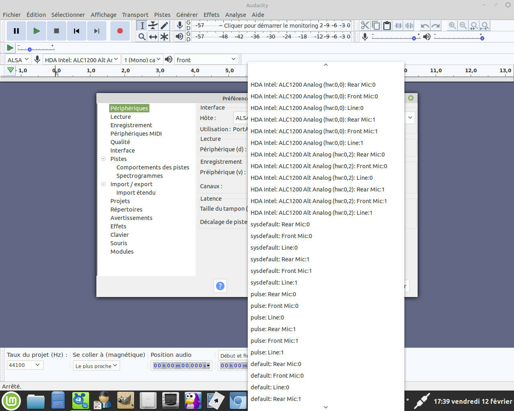Select Spectrogrammes in the Preferences tree
The height and width of the screenshot is (411, 514).
139,176
